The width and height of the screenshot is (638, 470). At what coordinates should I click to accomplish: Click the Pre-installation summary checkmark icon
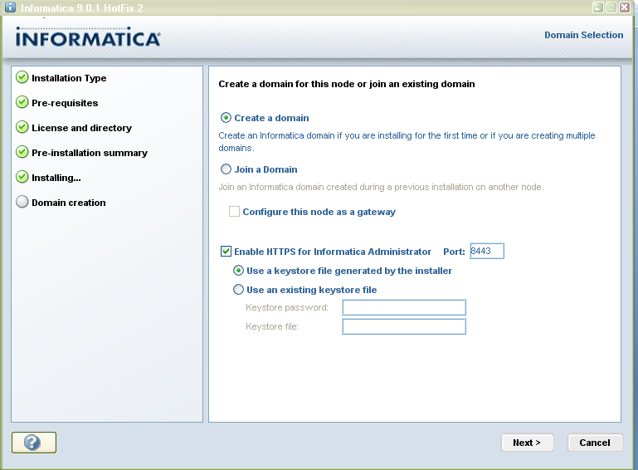click(x=22, y=152)
